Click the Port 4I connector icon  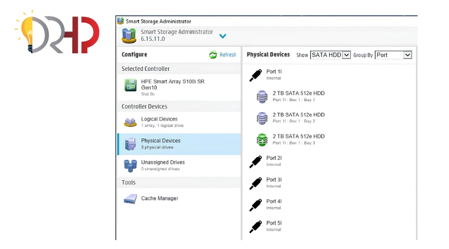click(x=256, y=205)
